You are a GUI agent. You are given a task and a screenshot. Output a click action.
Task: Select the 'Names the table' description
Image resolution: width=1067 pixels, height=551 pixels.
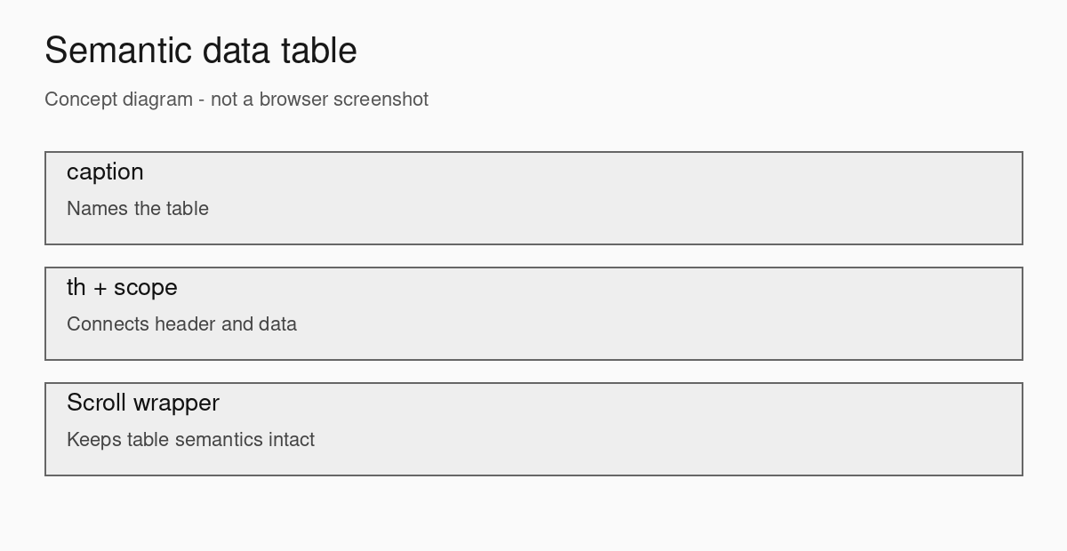click(x=138, y=209)
